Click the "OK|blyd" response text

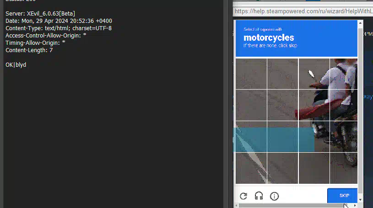coord(16,65)
